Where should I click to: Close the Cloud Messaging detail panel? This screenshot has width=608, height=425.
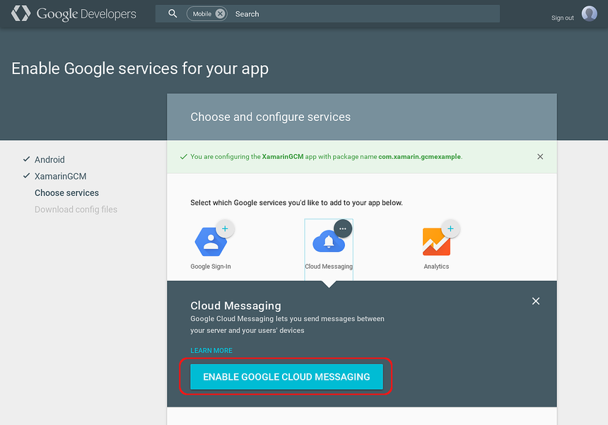coord(535,301)
